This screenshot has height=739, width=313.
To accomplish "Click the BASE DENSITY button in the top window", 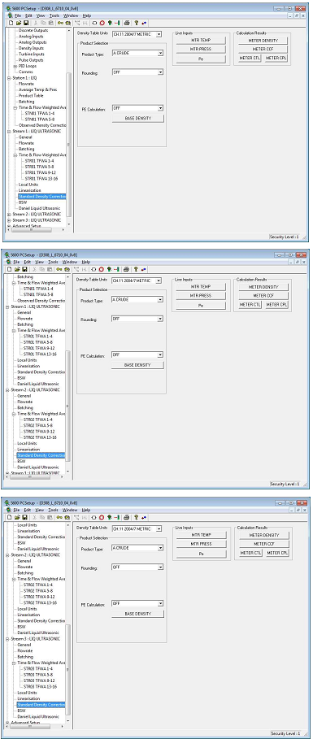I will [138, 119].
